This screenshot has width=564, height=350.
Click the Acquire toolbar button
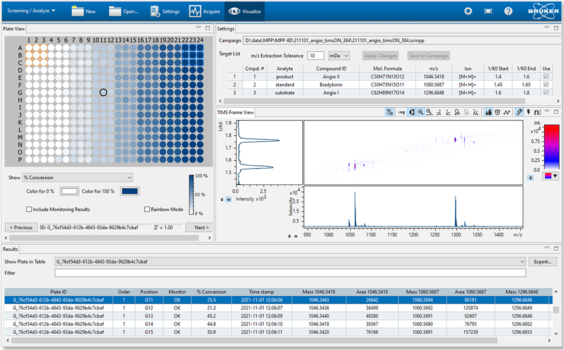(205, 11)
